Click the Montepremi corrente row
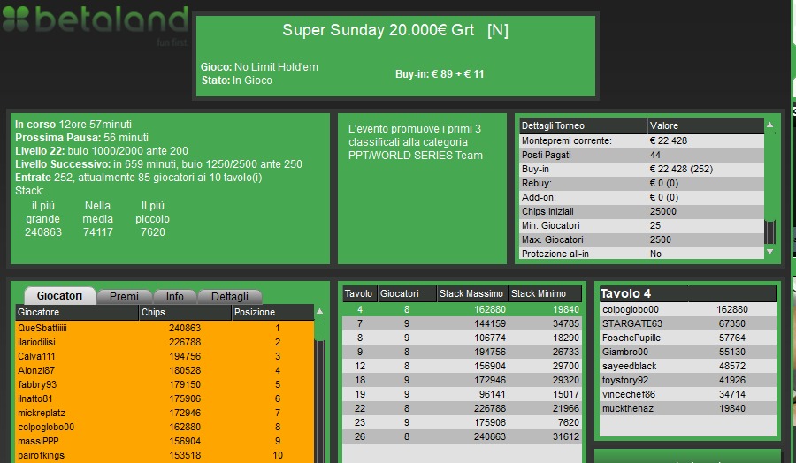 click(642, 141)
